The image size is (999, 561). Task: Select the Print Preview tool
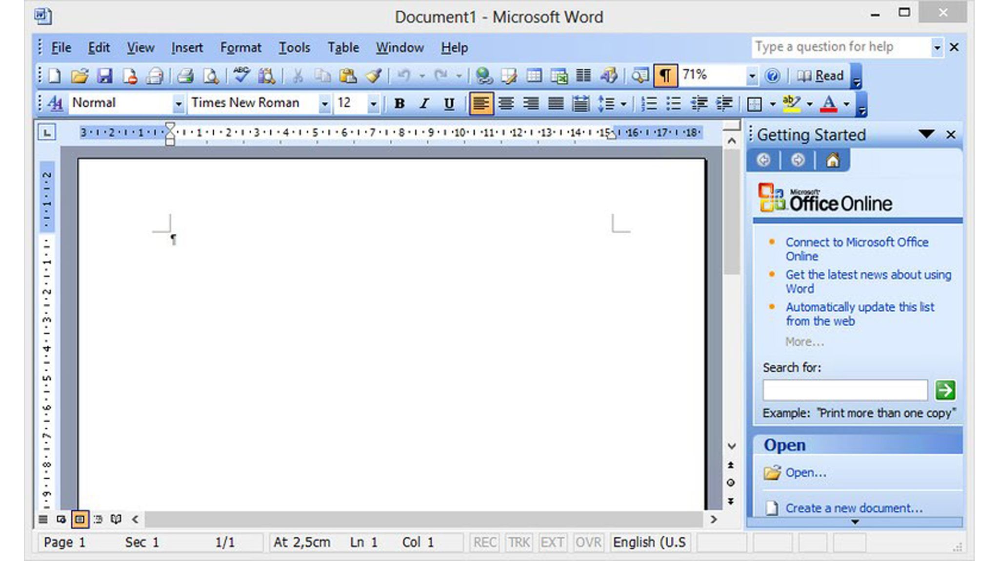tap(211, 75)
